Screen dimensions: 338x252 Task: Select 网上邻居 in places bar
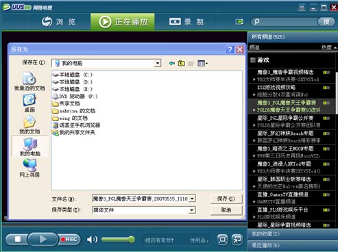29,168
